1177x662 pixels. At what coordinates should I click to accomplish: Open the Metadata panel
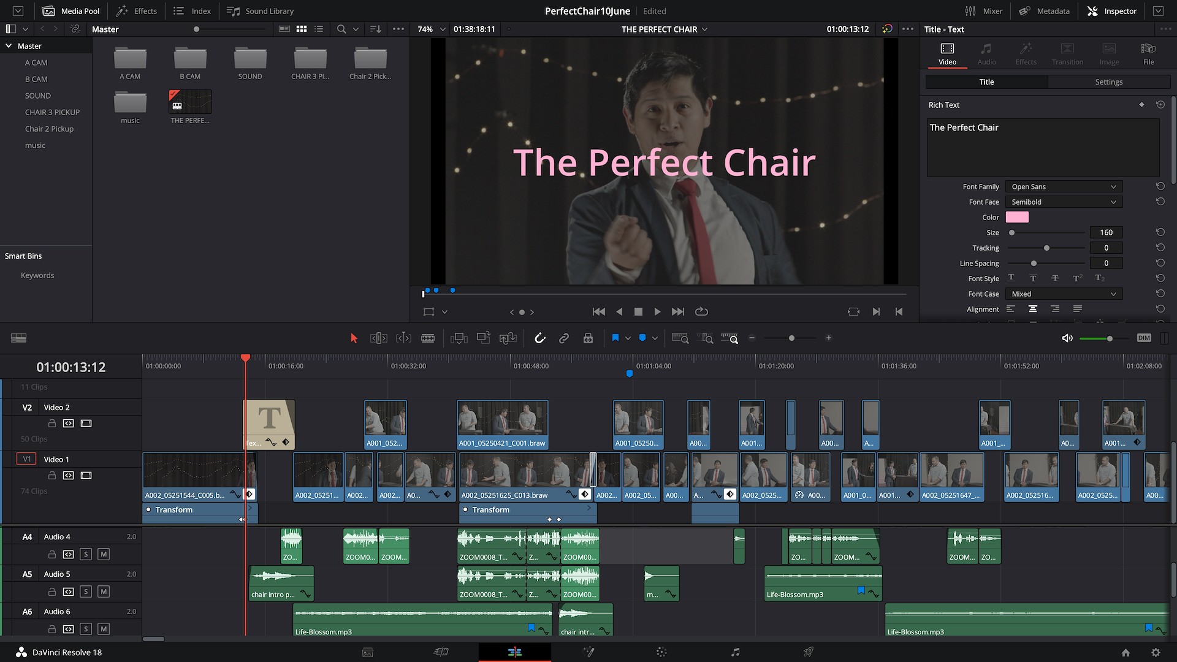click(1044, 11)
